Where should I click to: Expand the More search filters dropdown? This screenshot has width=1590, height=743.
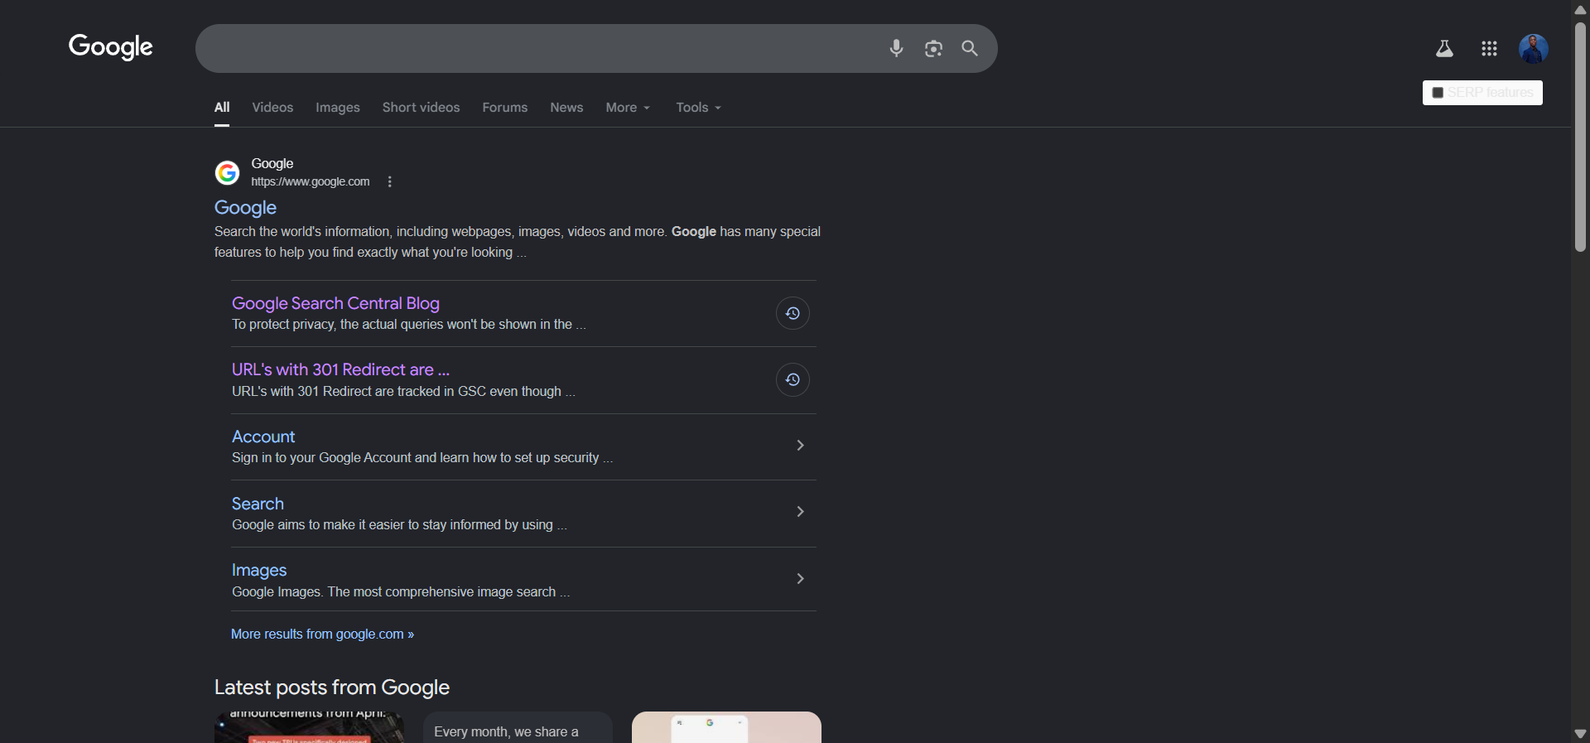click(x=628, y=108)
